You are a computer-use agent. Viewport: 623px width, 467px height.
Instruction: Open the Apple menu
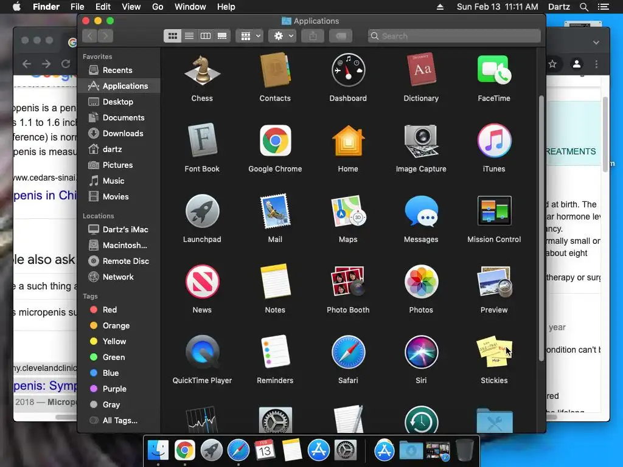tap(16, 7)
